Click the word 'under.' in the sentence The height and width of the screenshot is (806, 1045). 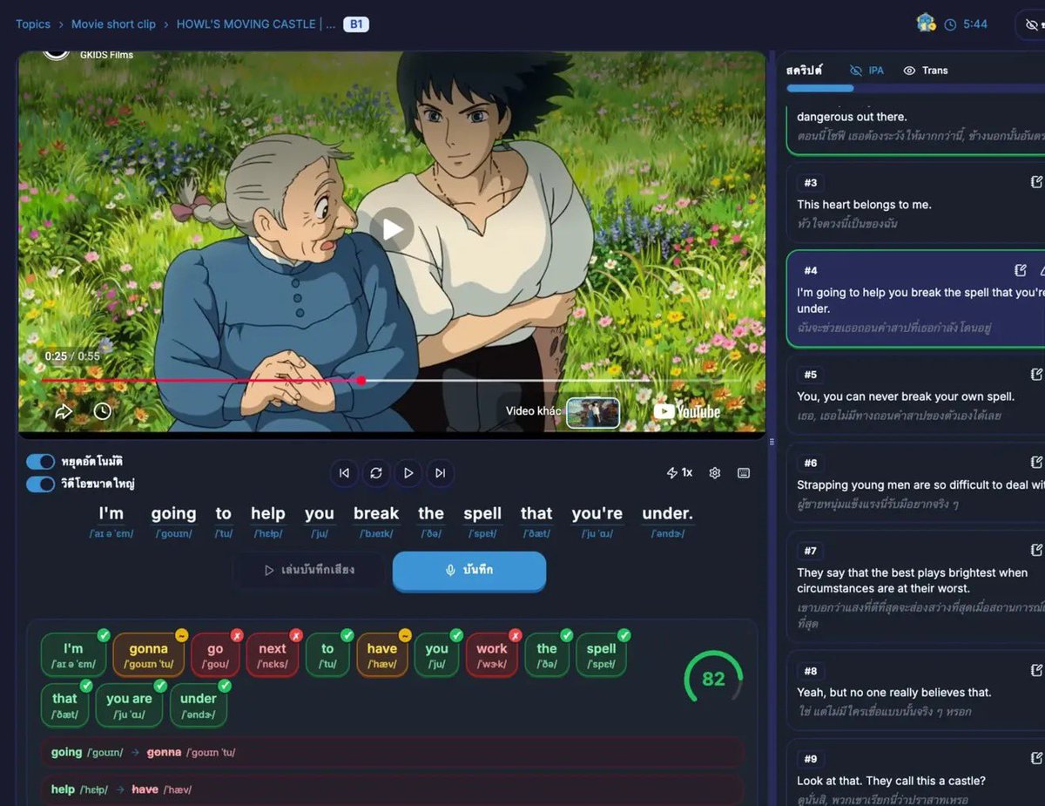click(667, 513)
